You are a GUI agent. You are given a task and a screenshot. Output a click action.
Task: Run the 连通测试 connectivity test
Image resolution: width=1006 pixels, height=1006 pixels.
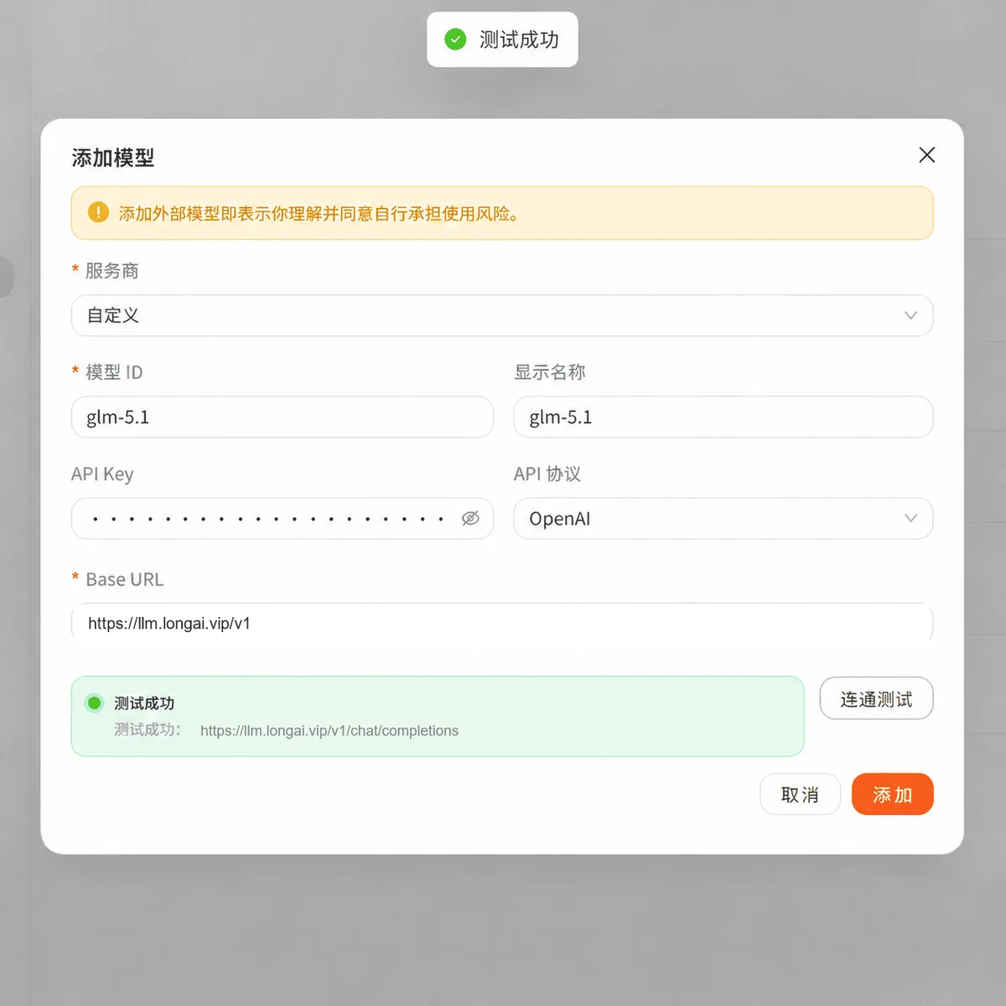(876, 698)
